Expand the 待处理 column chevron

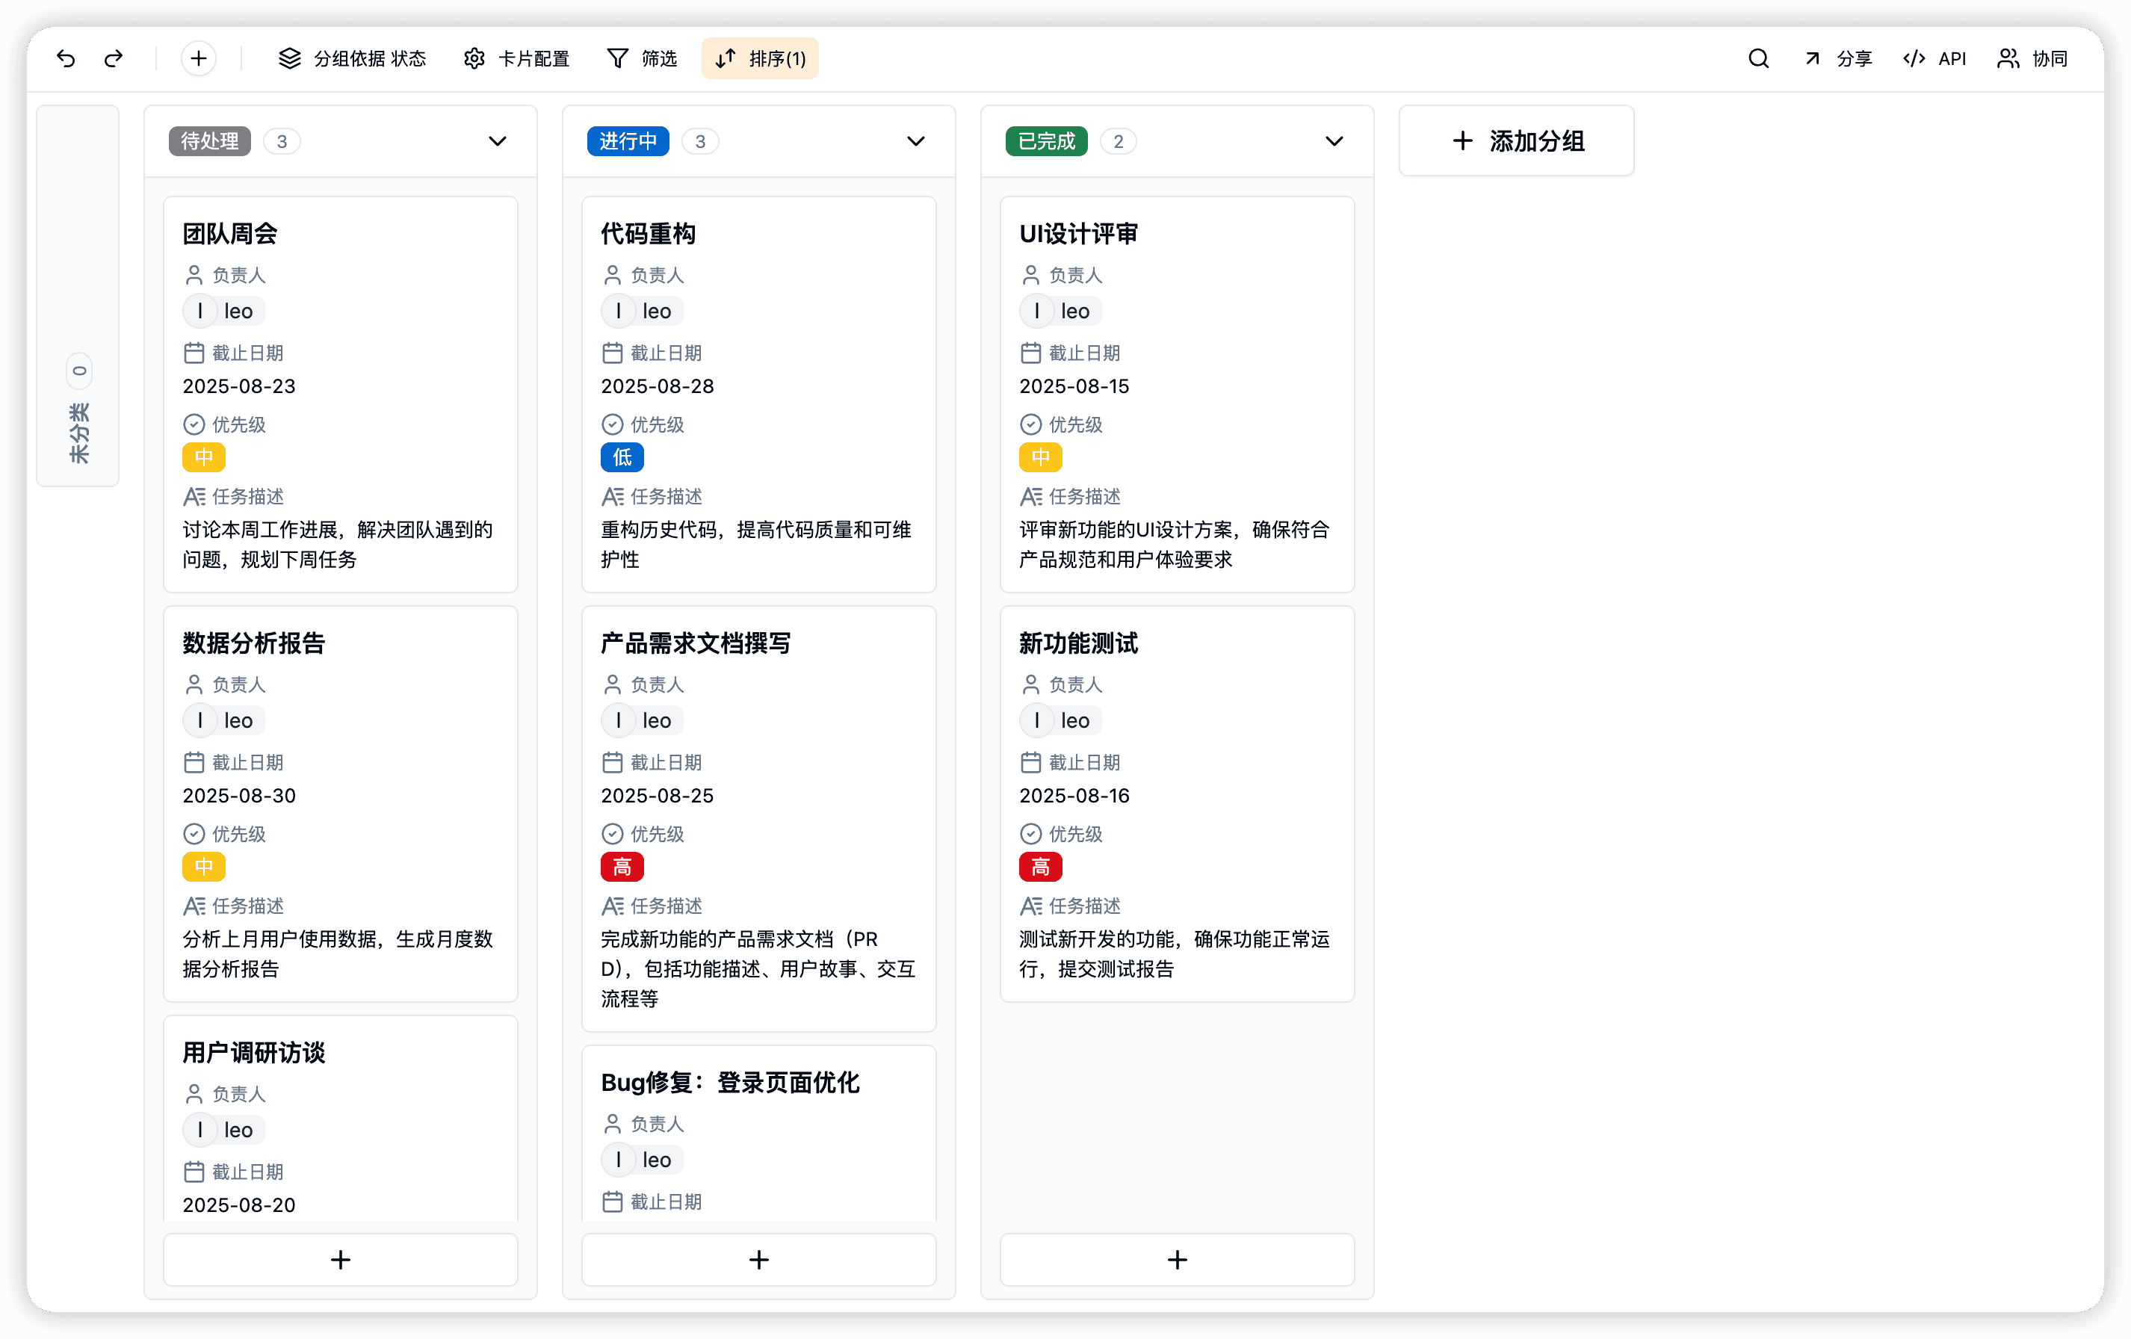(x=498, y=142)
